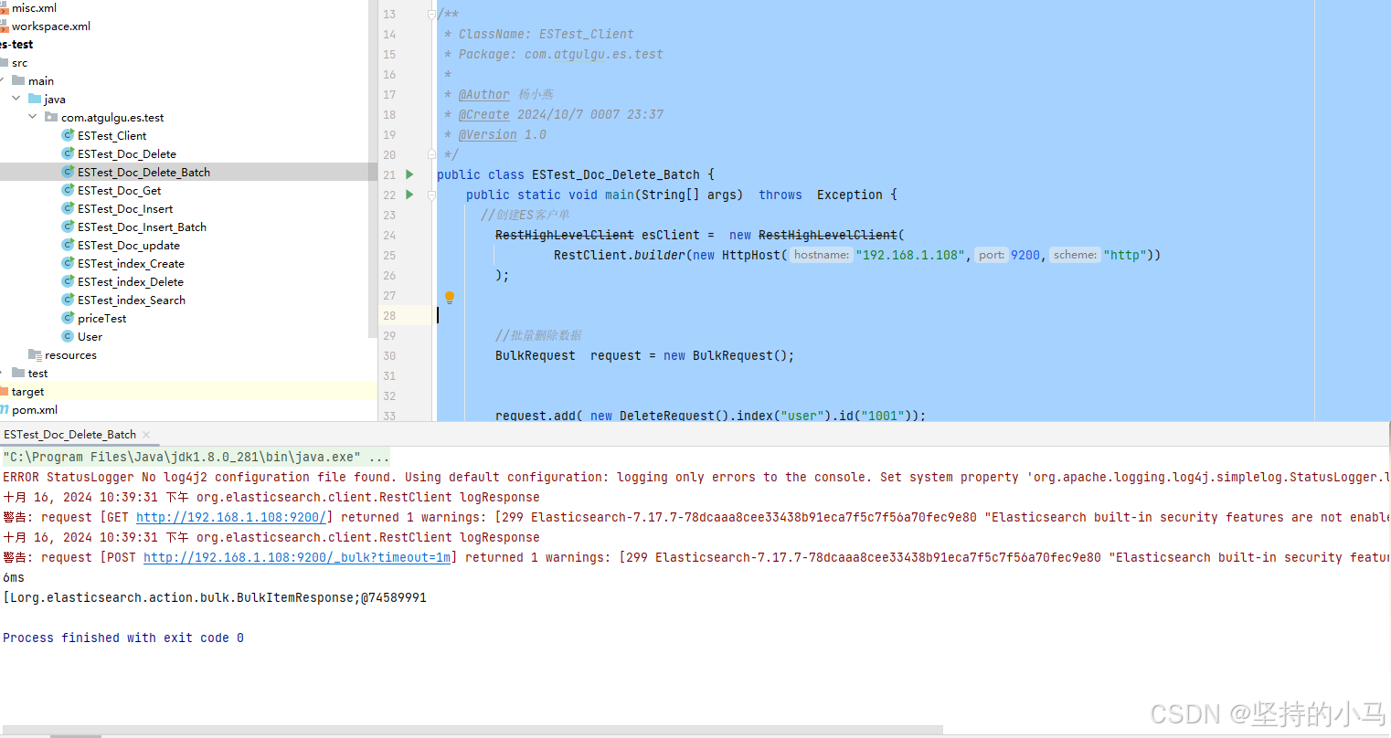Screen dimensions: 1391x738
Task: Switch to the ESTest_Doc_Delete_Batch run tab
Action: (69, 435)
